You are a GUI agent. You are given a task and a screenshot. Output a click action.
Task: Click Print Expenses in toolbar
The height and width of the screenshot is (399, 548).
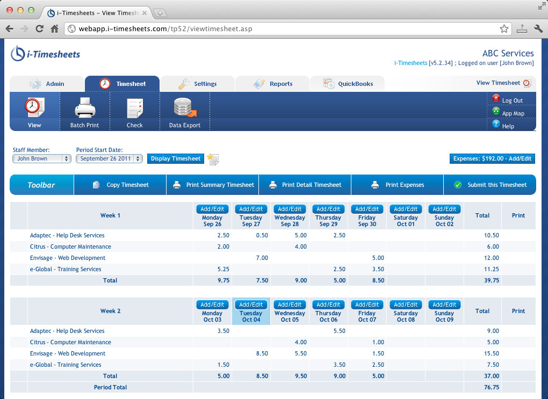(398, 185)
